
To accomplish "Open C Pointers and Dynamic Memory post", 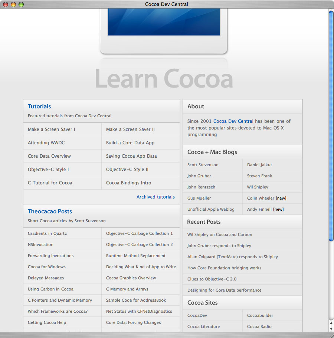I will (60, 300).
